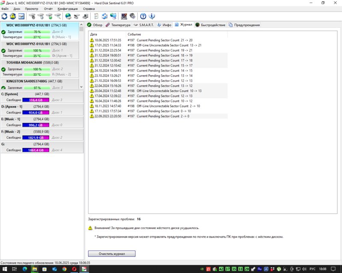Click the globe network icon in toolbar
The height and width of the screenshot is (273, 342).
click(x=68, y=16)
